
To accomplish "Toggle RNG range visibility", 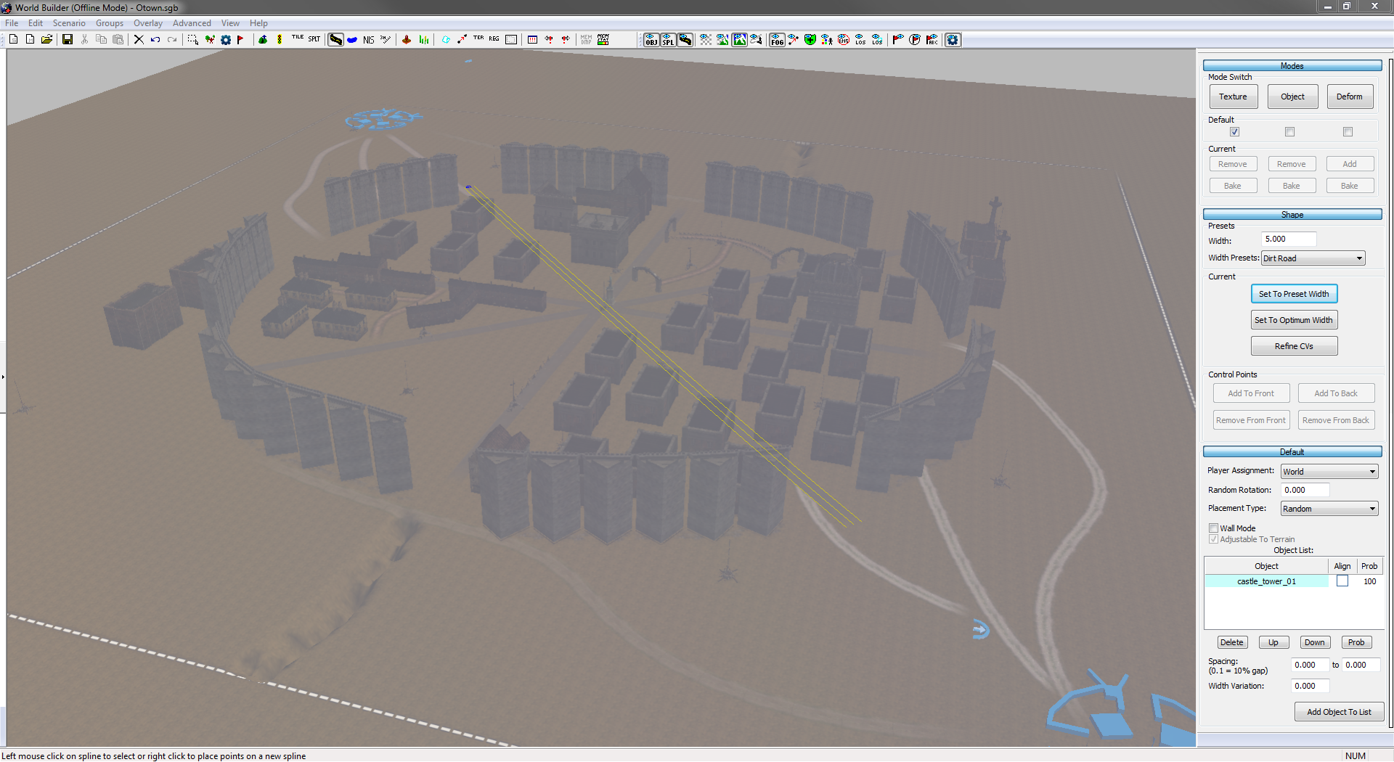I will (x=844, y=39).
